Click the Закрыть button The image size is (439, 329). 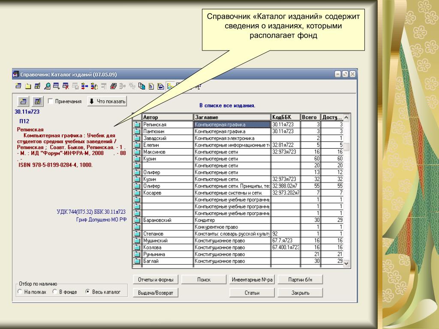(300, 293)
